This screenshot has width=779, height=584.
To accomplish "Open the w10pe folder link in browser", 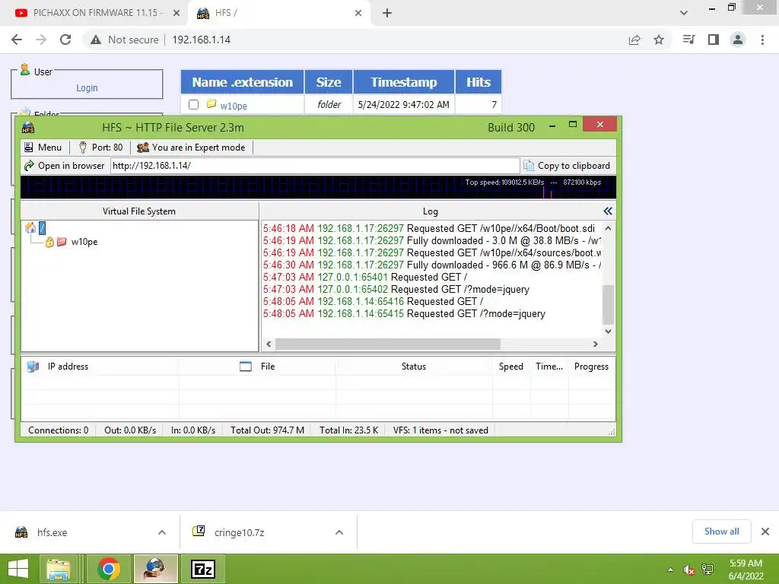I will point(234,106).
